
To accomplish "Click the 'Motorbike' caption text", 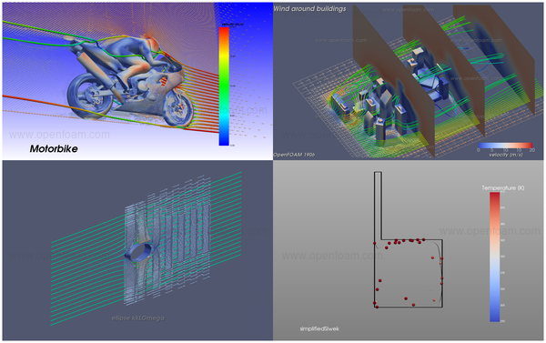I will (54, 148).
